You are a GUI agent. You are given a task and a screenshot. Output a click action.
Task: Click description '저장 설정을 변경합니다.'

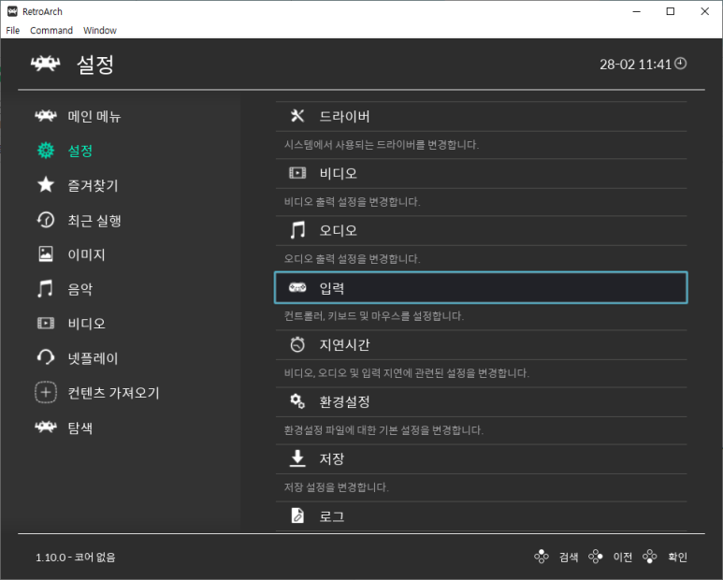coord(336,486)
